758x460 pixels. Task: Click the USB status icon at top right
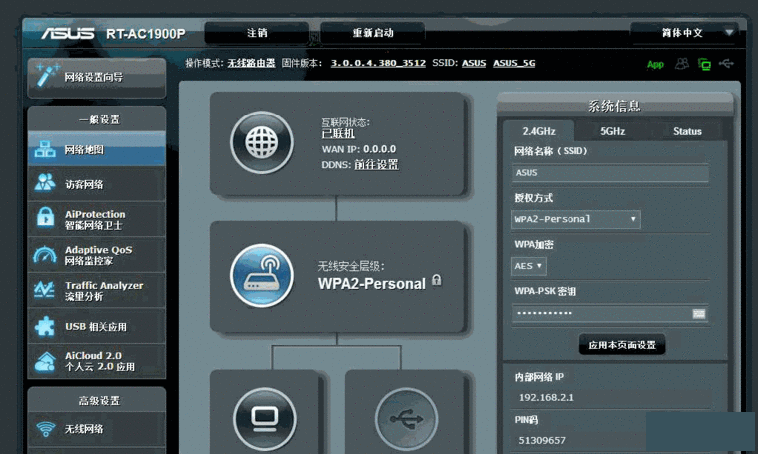726,64
